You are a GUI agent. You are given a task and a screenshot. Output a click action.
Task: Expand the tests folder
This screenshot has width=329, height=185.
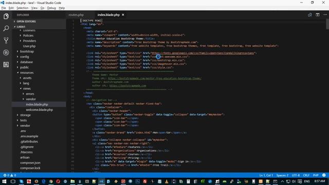pos(24,120)
